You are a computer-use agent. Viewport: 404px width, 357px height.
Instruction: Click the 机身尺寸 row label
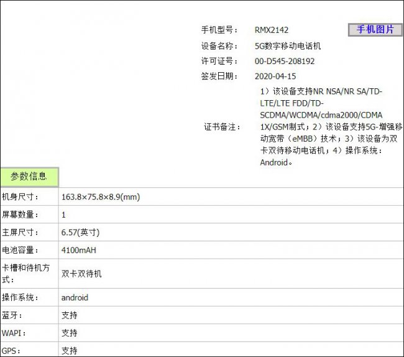click(20, 197)
